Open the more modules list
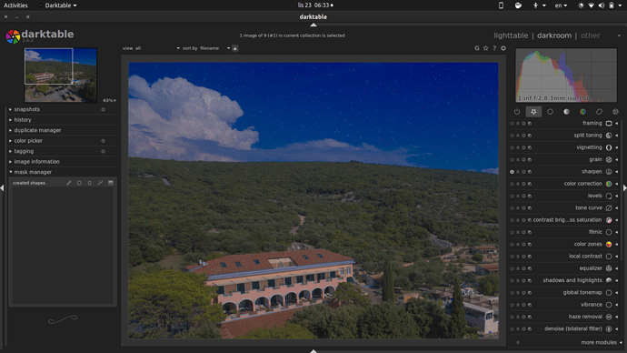627x353 pixels. click(599, 342)
